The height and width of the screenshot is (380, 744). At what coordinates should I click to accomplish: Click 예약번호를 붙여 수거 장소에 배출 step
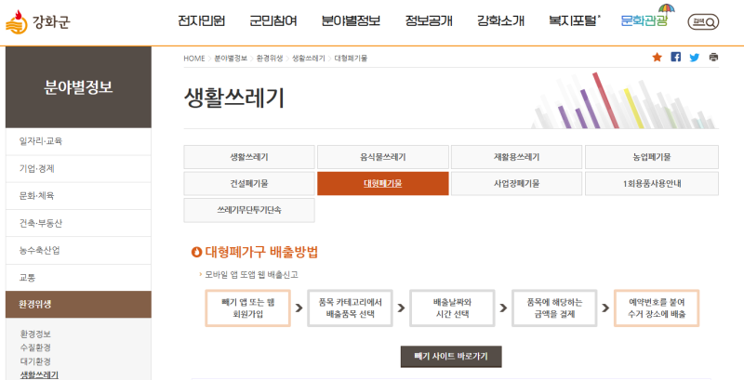(657, 308)
